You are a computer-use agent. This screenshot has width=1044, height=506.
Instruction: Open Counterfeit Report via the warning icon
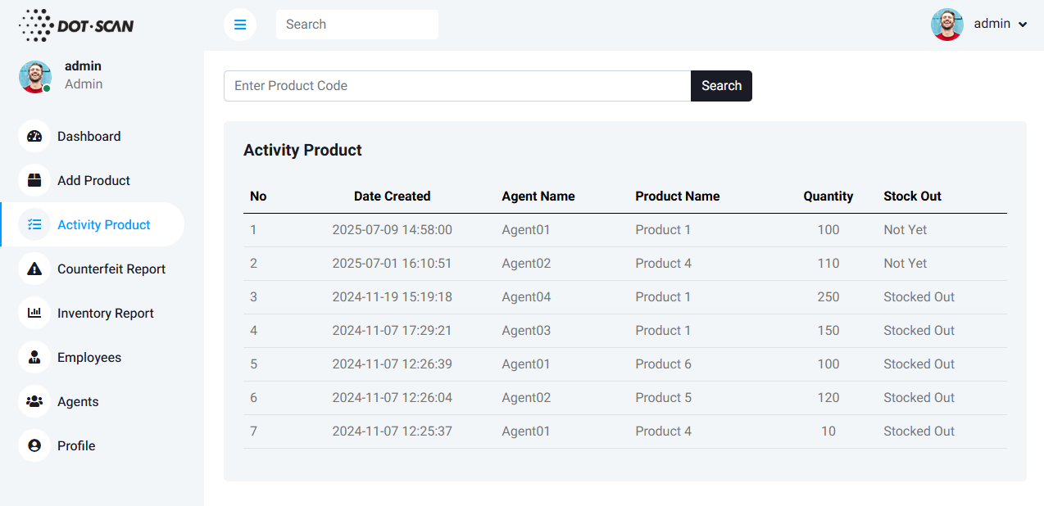click(x=34, y=269)
